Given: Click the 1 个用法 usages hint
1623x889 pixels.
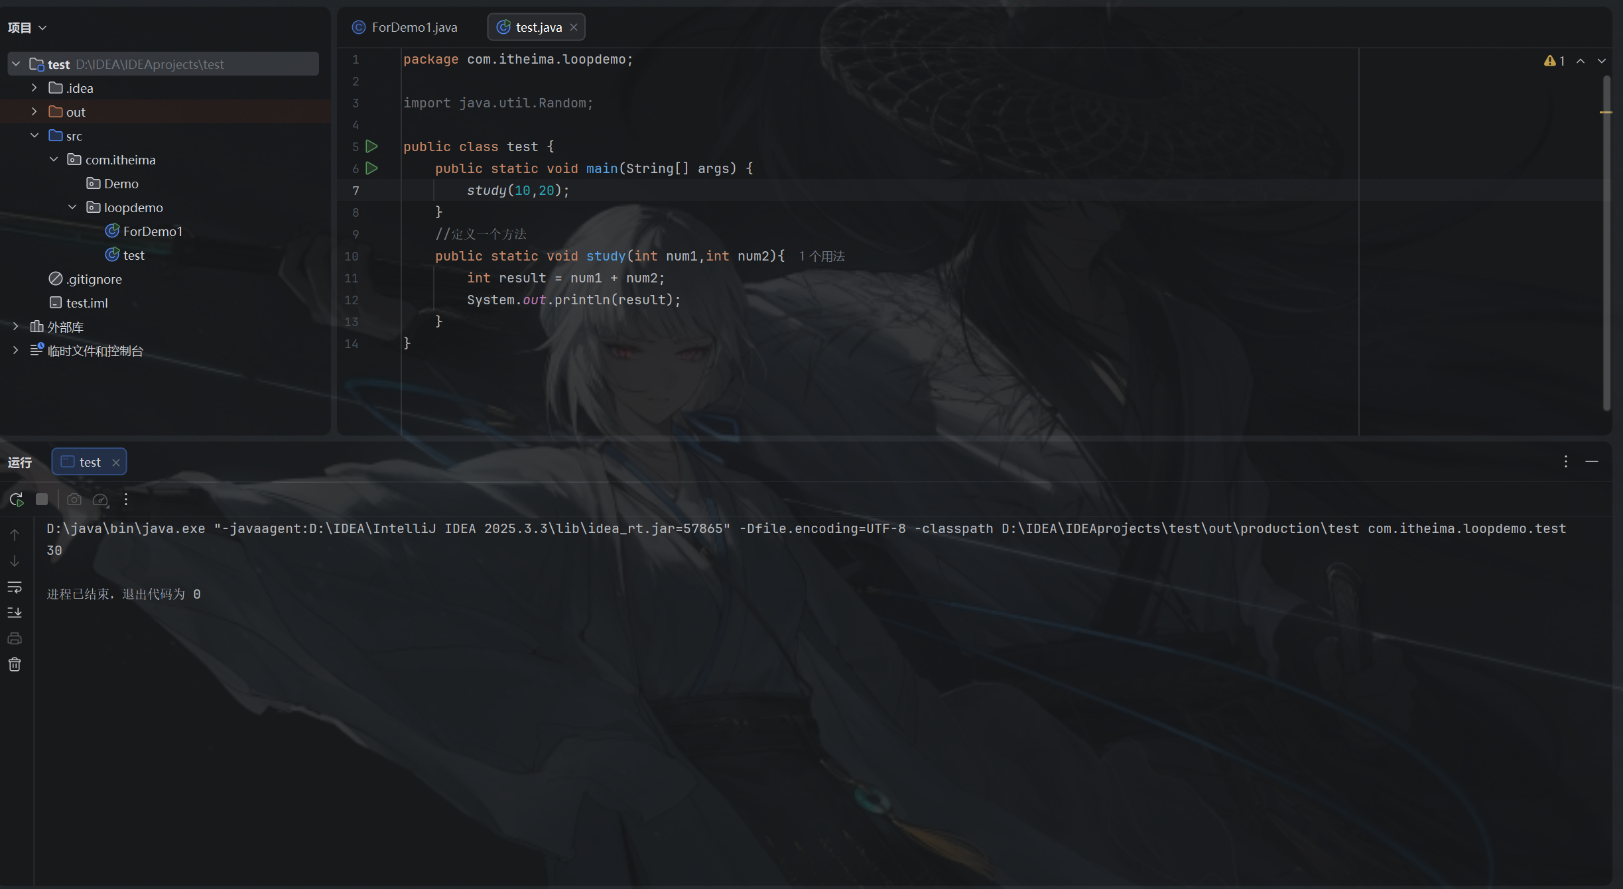Looking at the screenshot, I should (822, 257).
